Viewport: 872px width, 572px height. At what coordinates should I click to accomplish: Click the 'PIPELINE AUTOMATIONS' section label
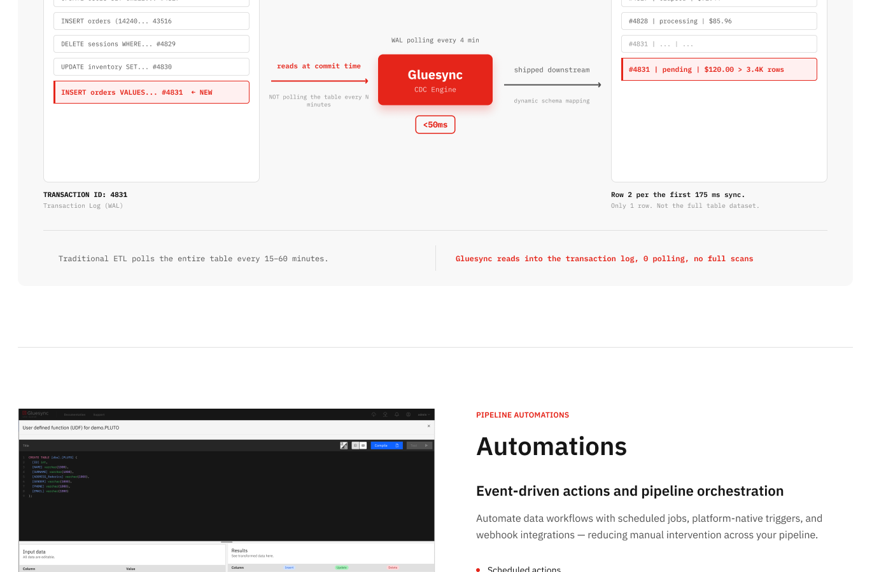click(x=523, y=415)
